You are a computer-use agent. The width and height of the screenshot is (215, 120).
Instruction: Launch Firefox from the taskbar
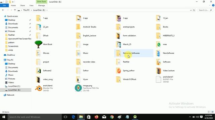pos(96,117)
